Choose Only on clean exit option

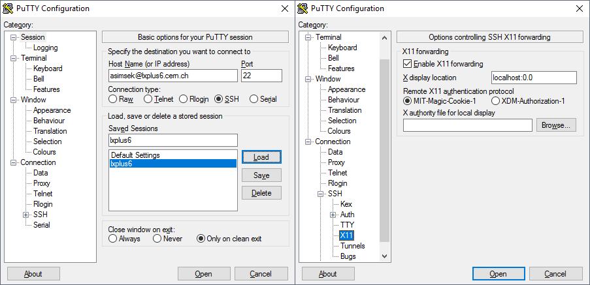tap(201, 239)
